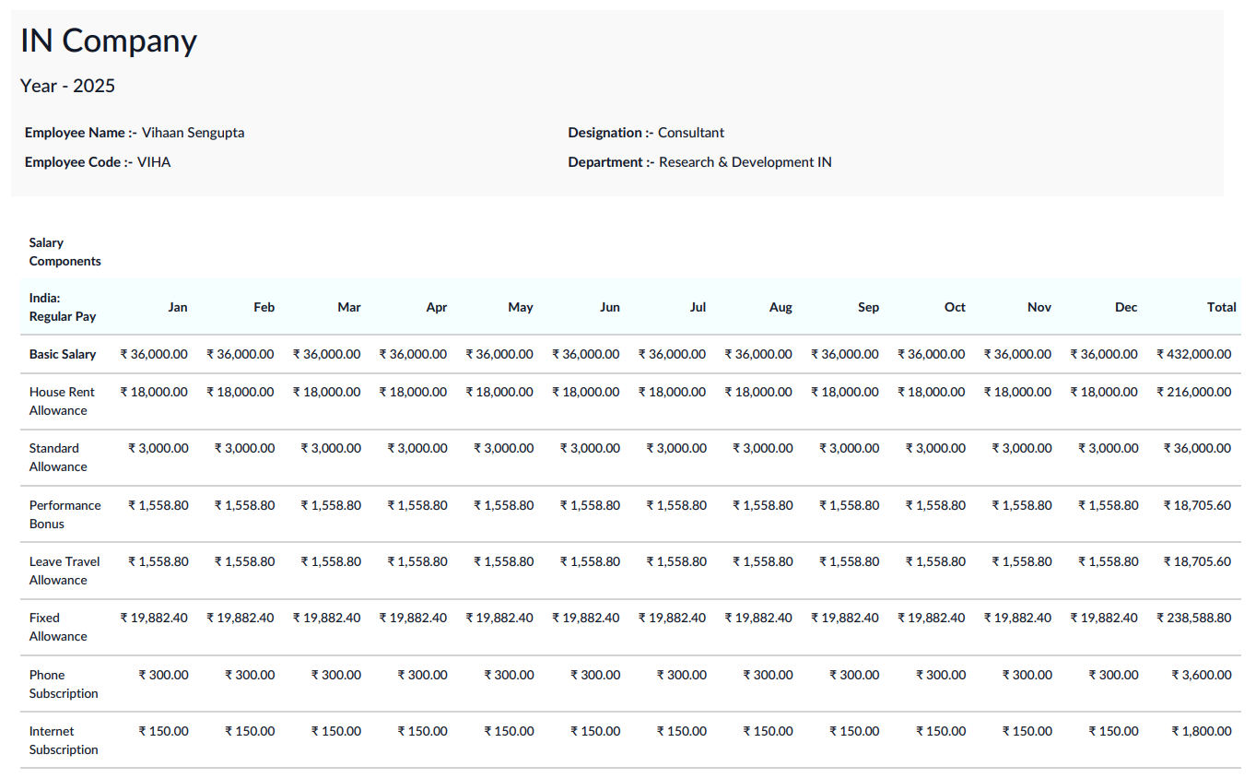The image size is (1256, 778).
Task: Select the Total column header
Action: coord(1221,307)
